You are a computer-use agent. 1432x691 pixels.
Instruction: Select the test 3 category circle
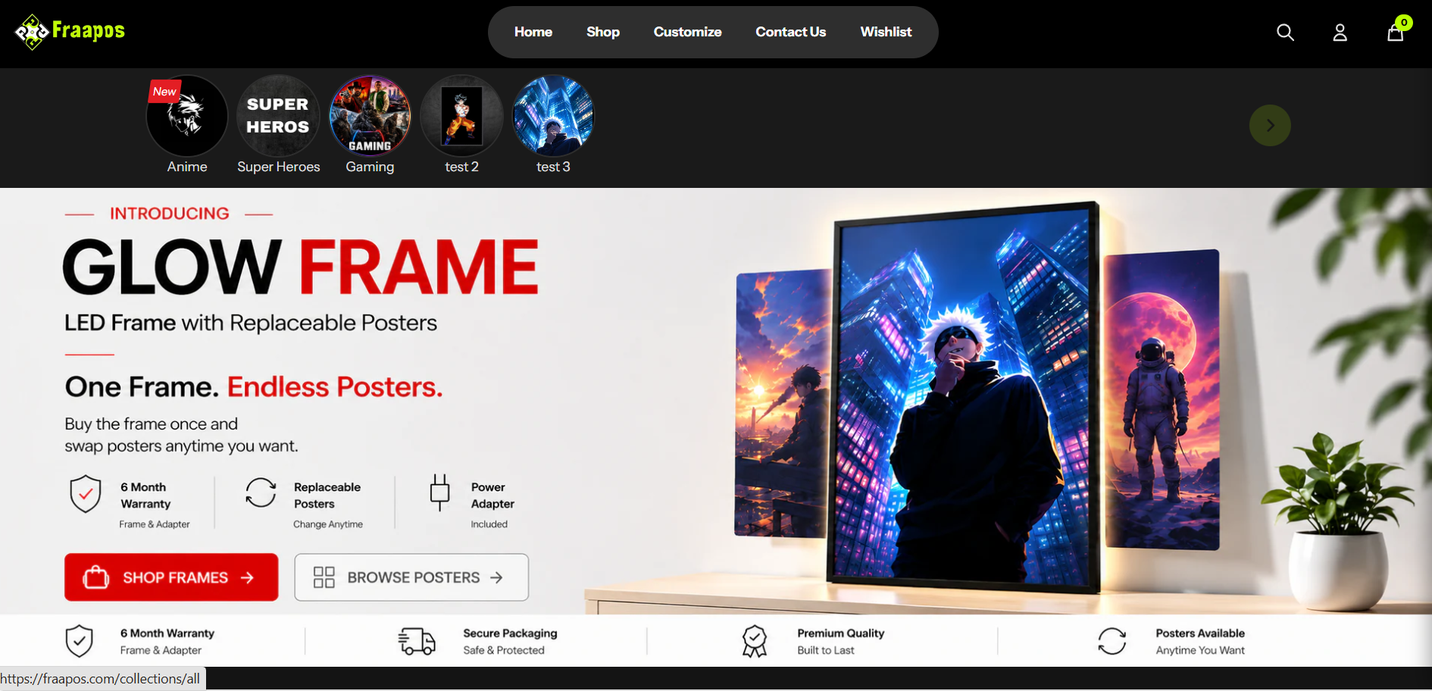[553, 116]
